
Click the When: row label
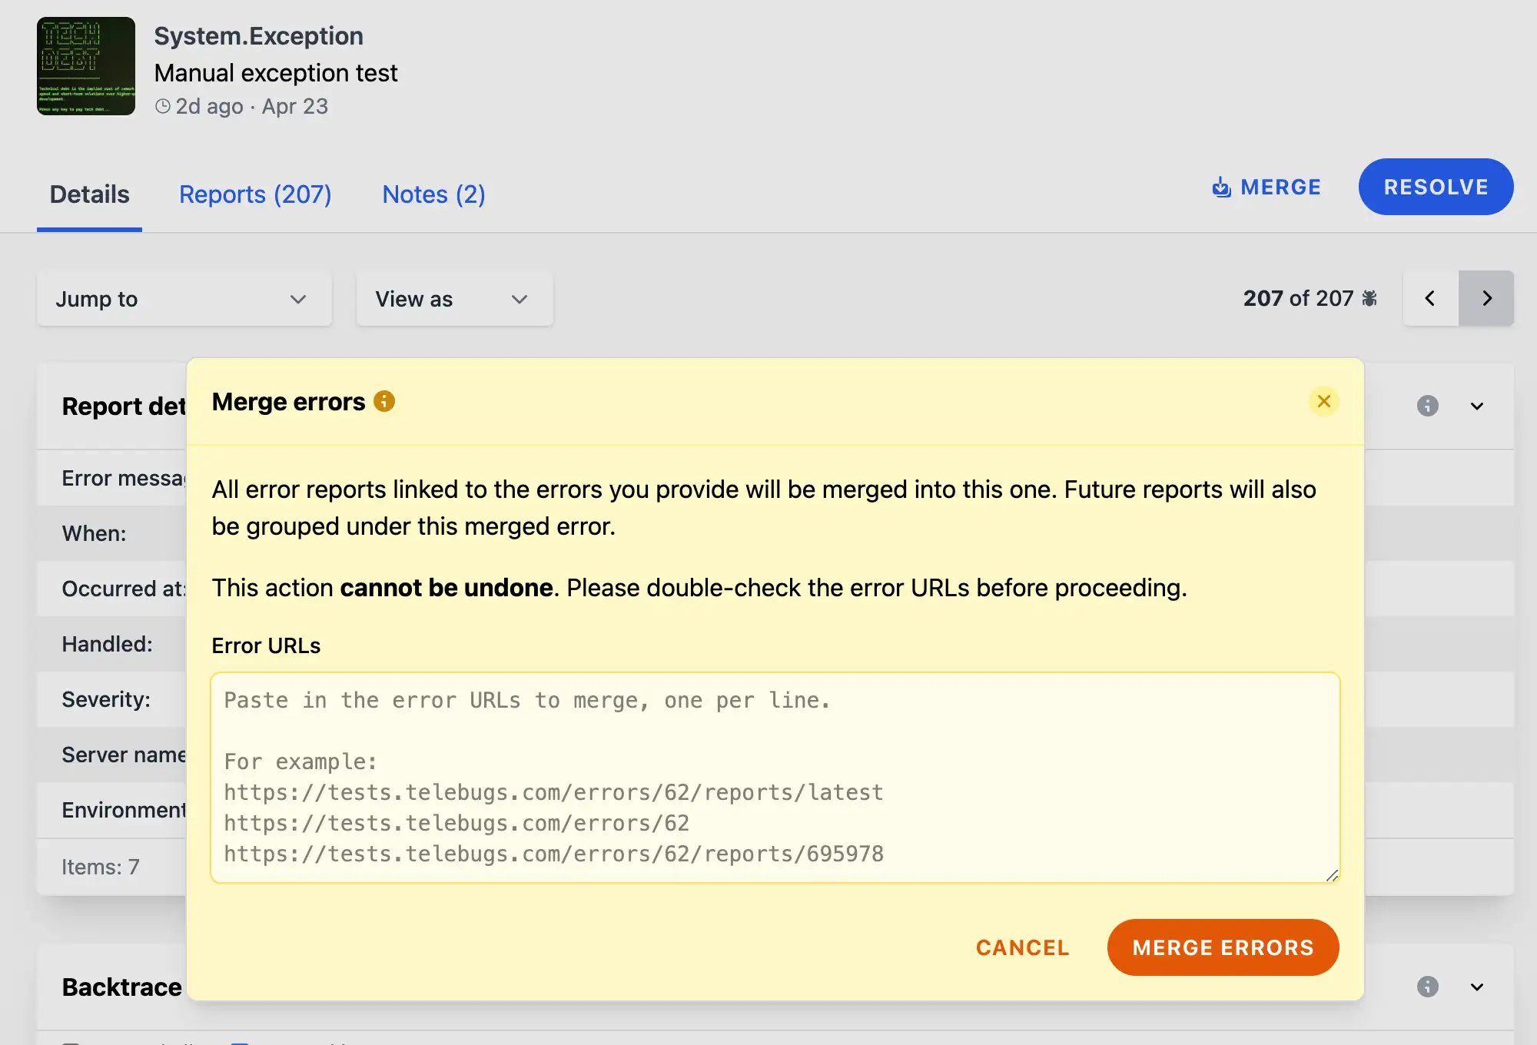tap(94, 533)
